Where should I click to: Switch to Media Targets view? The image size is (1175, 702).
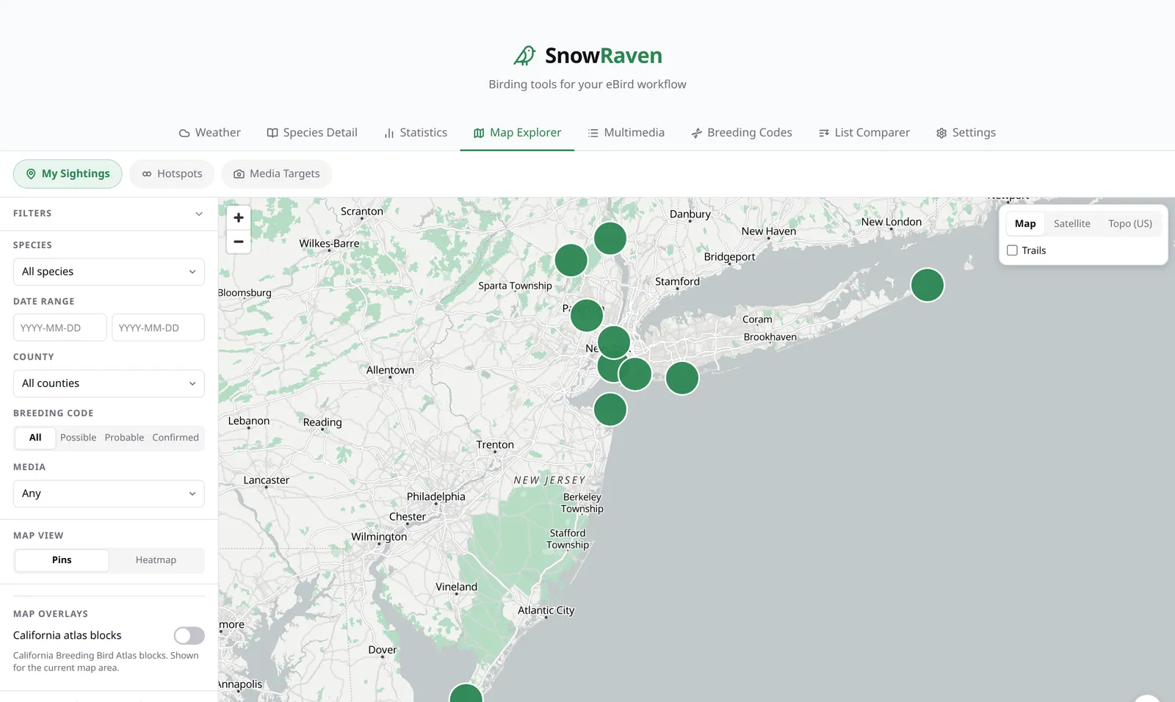click(x=277, y=174)
